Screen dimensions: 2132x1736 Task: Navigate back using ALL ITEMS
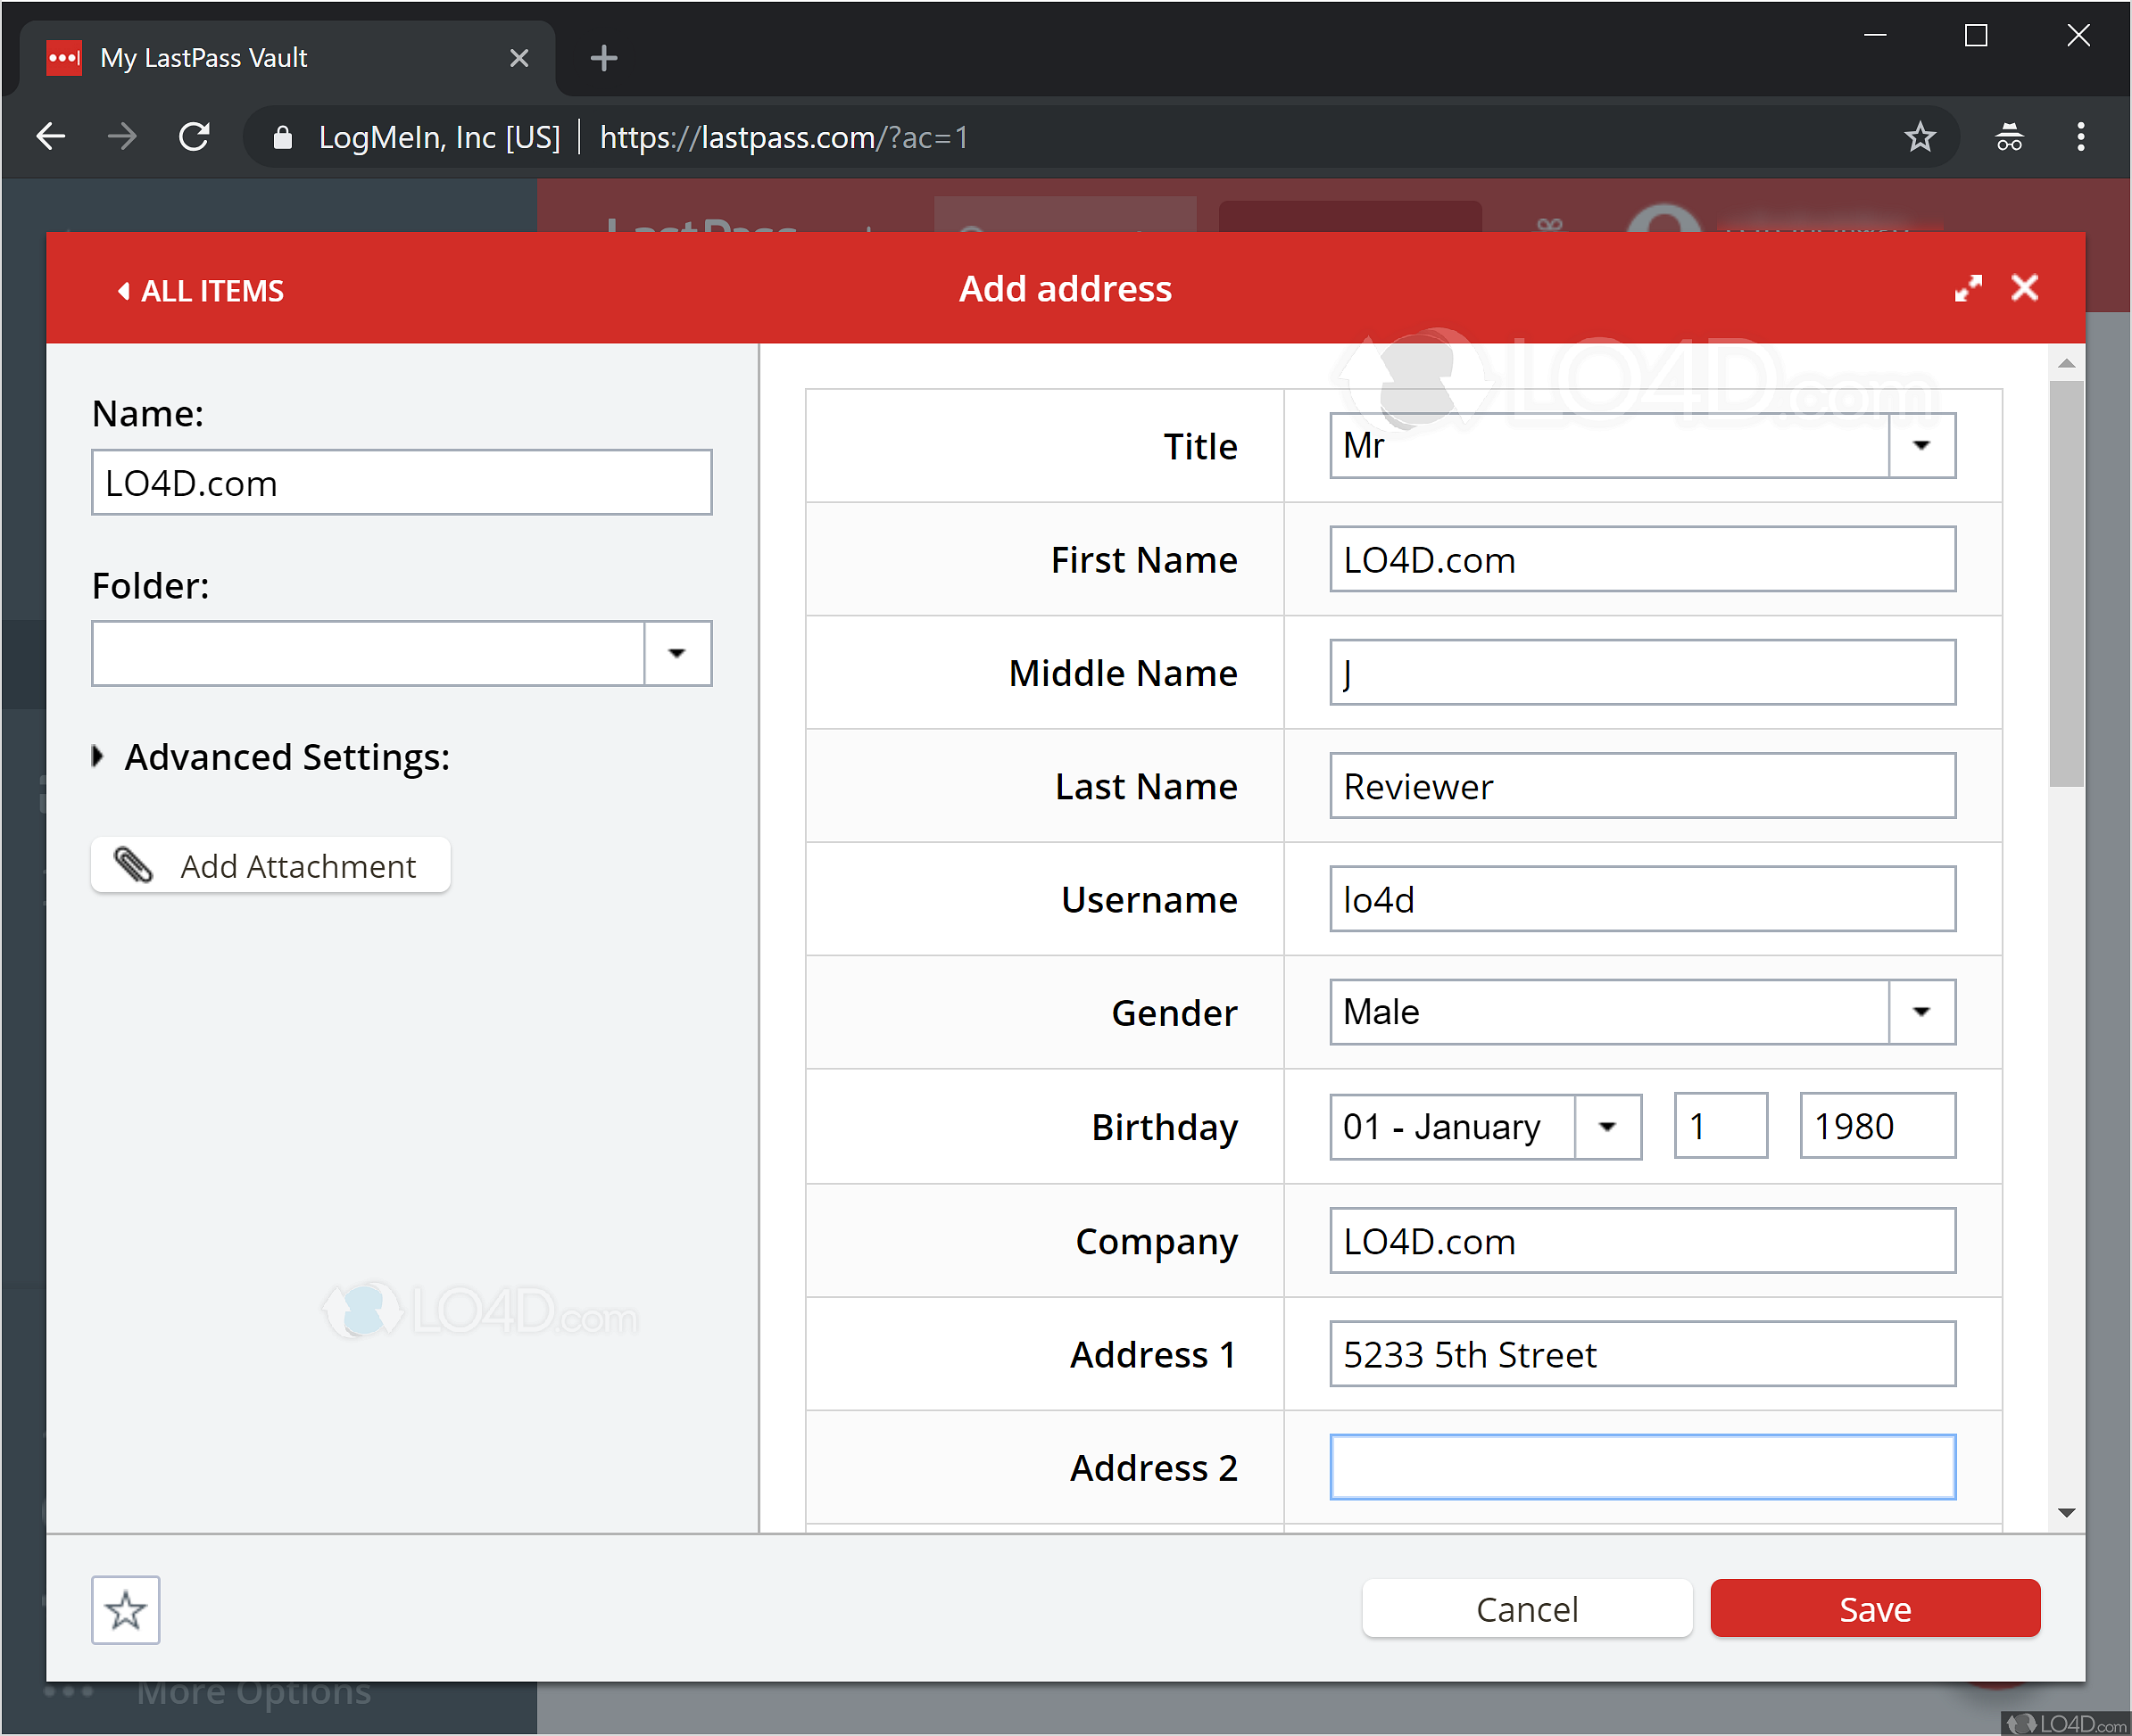pos(199,290)
